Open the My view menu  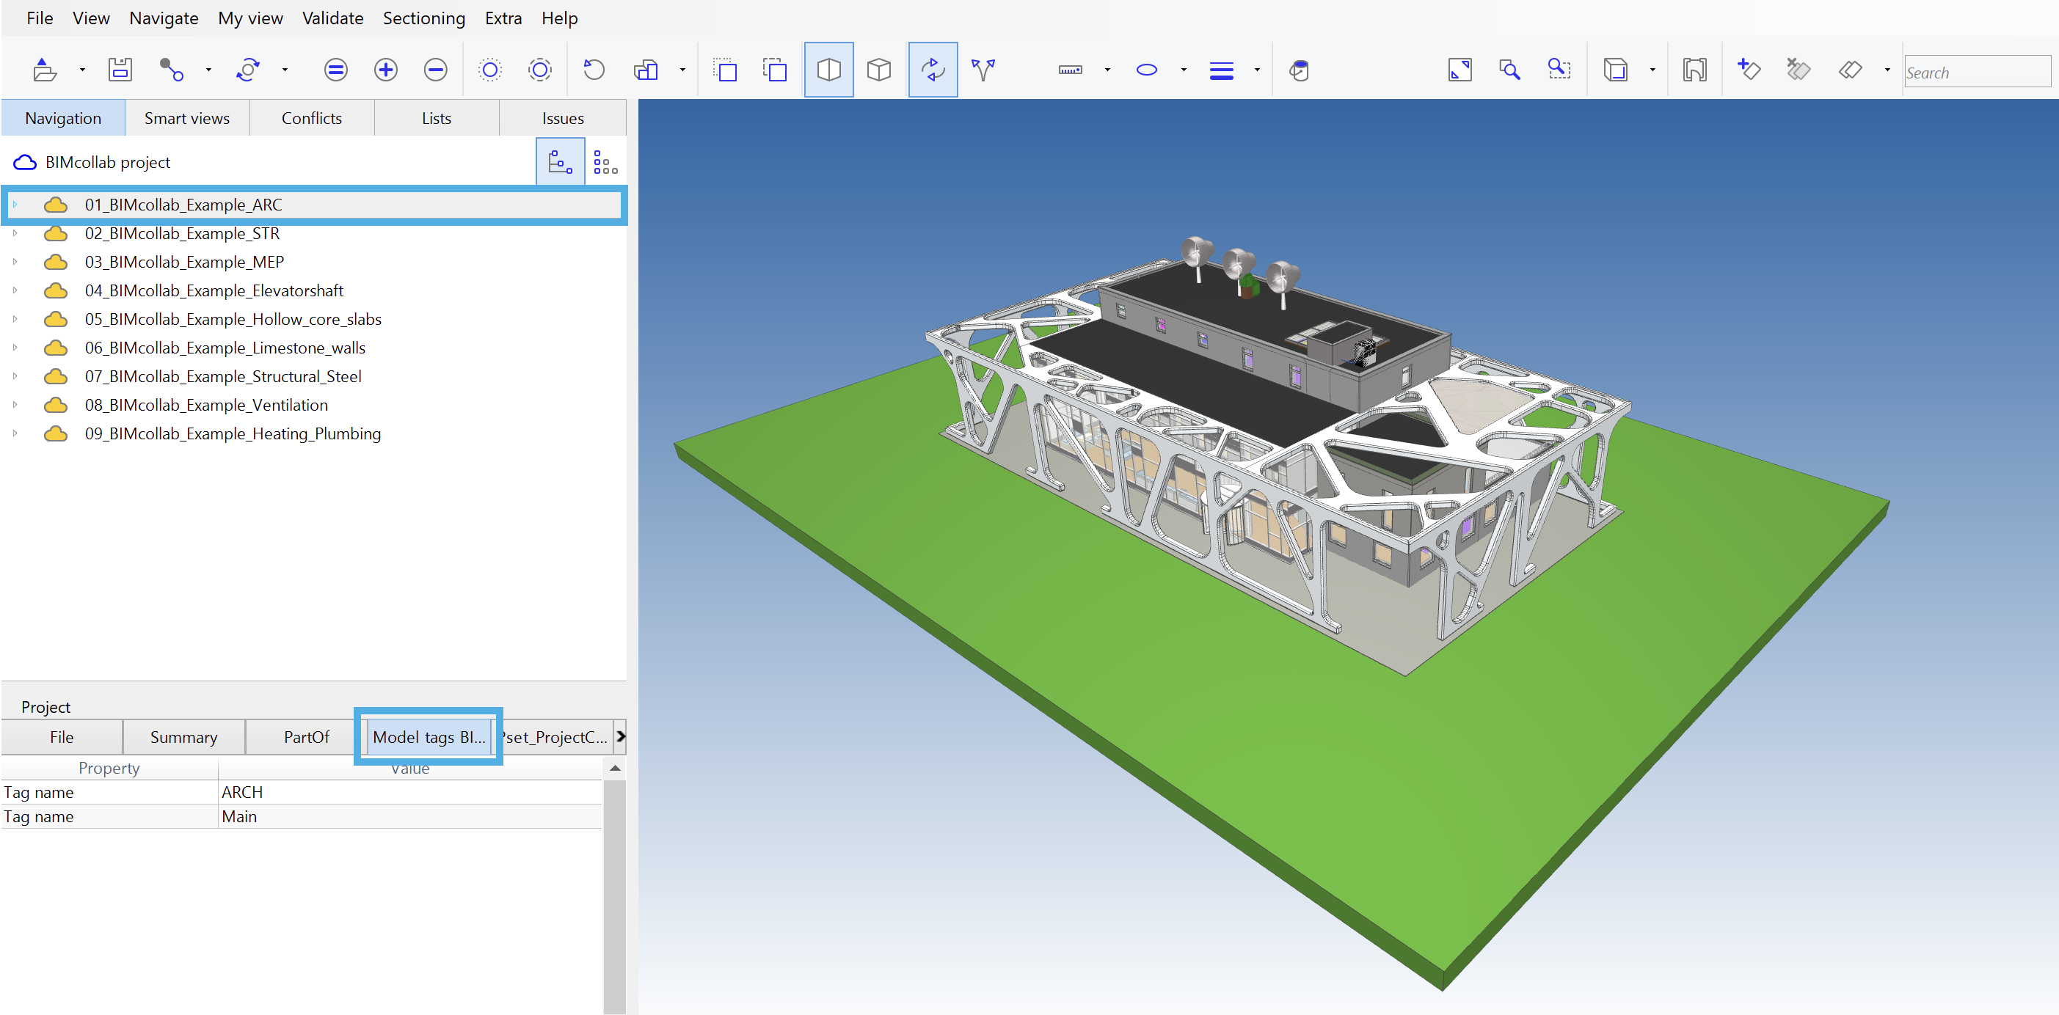click(x=250, y=18)
